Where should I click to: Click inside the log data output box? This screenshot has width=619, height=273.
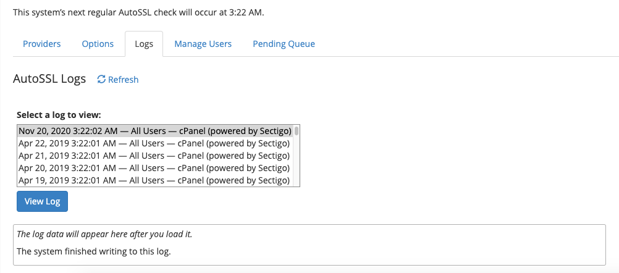(x=309, y=245)
